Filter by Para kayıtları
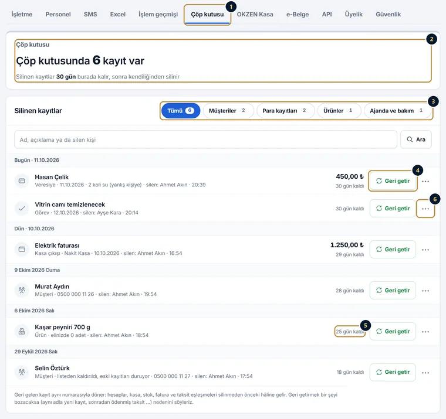This screenshot has width=446, height=419. click(286, 111)
